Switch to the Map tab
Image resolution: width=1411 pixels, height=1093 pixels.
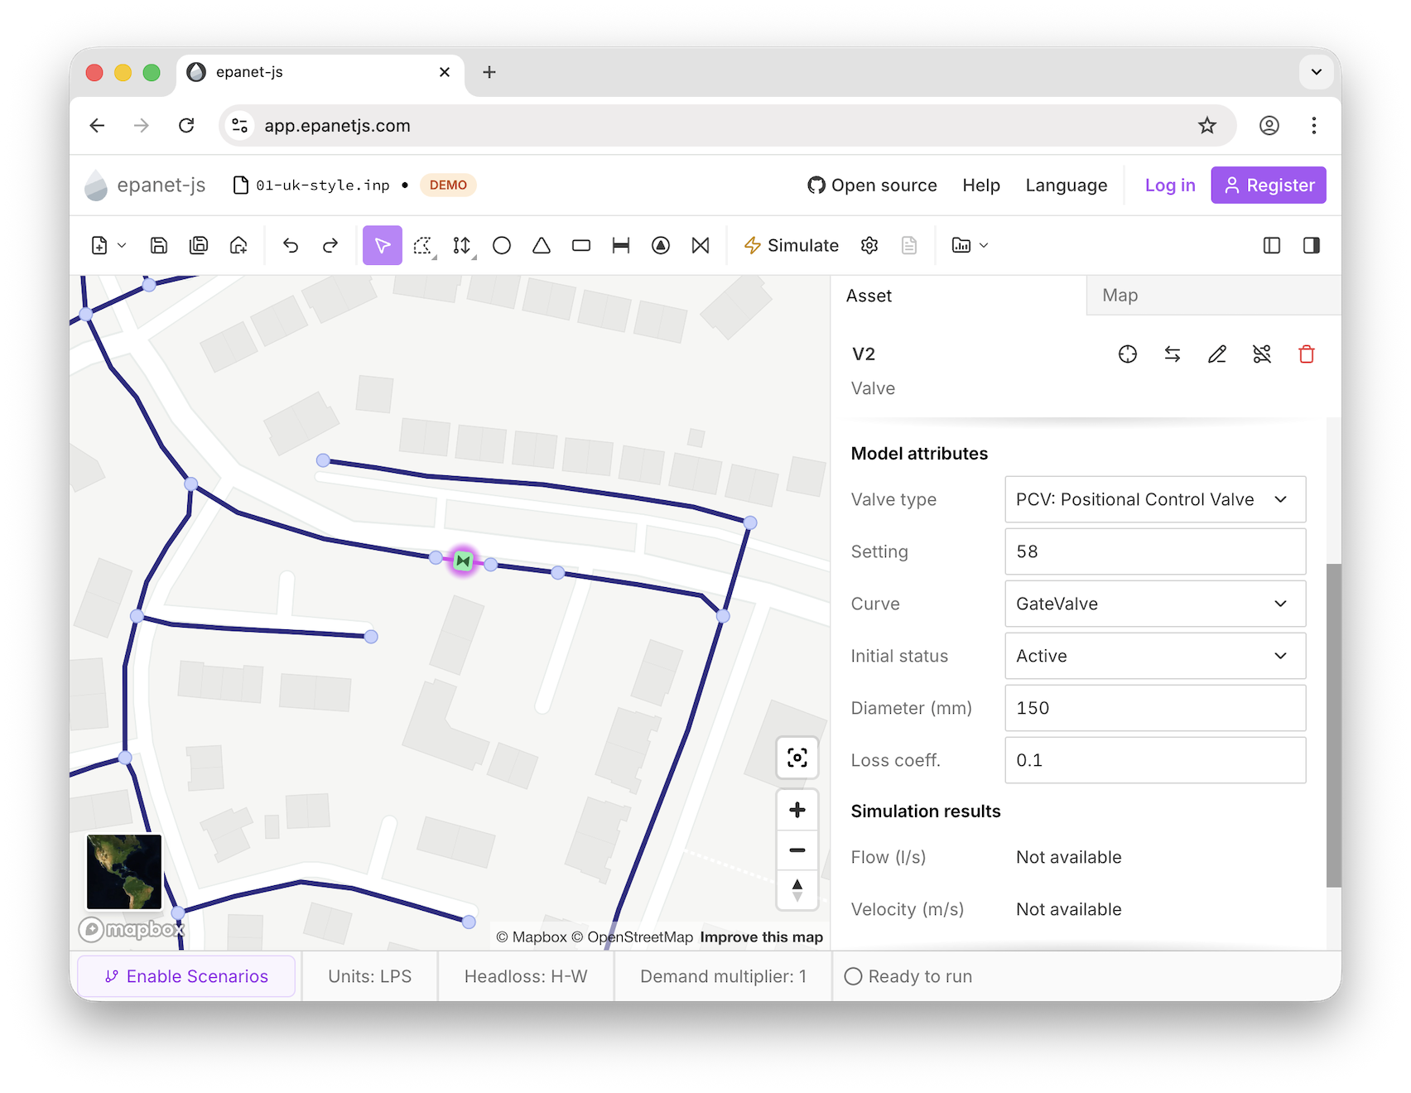click(1120, 296)
